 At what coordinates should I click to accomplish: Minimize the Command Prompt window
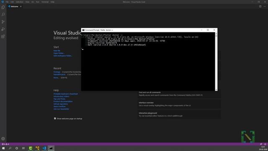point(201,30)
